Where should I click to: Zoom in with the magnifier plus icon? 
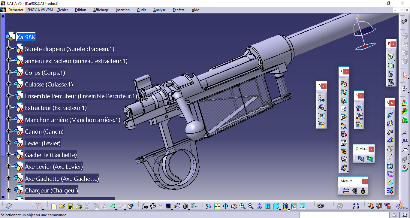pos(243,206)
